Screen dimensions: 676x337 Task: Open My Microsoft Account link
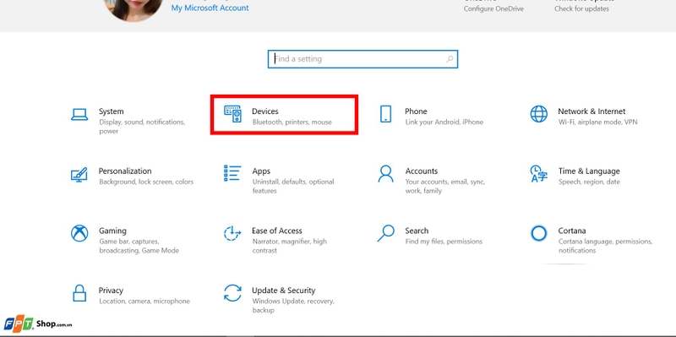(210, 8)
